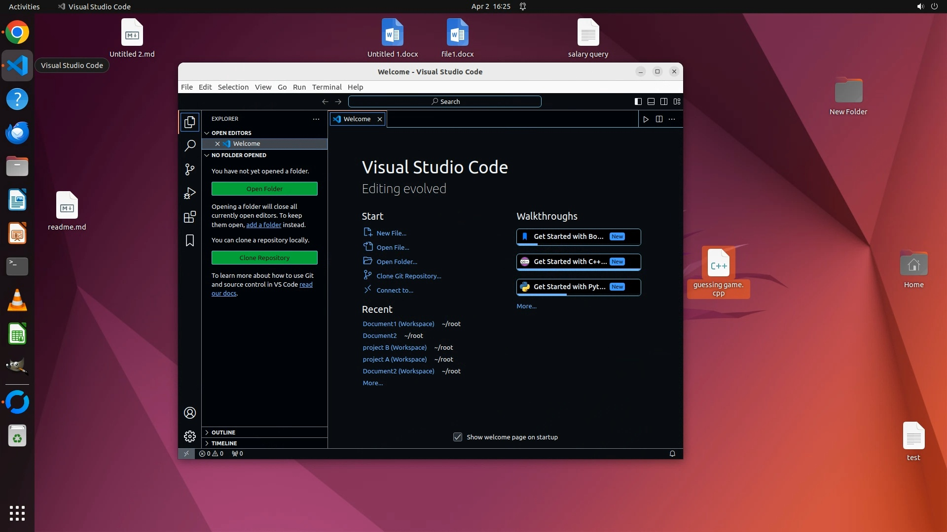Click the green Open Folder button

(264, 189)
